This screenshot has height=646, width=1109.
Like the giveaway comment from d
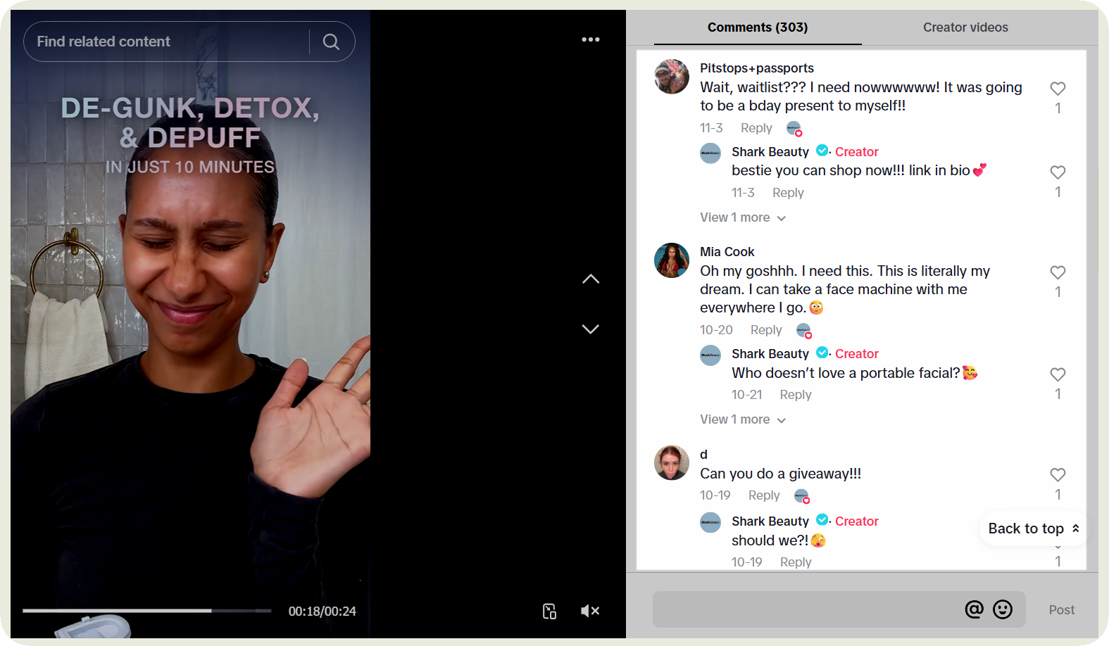(x=1058, y=475)
